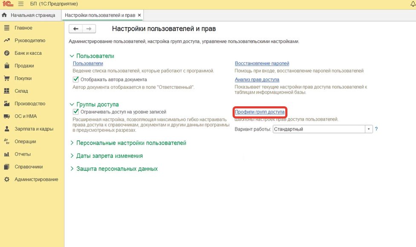
Task: Click the Производство factory icon
Action: click(x=6, y=104)
